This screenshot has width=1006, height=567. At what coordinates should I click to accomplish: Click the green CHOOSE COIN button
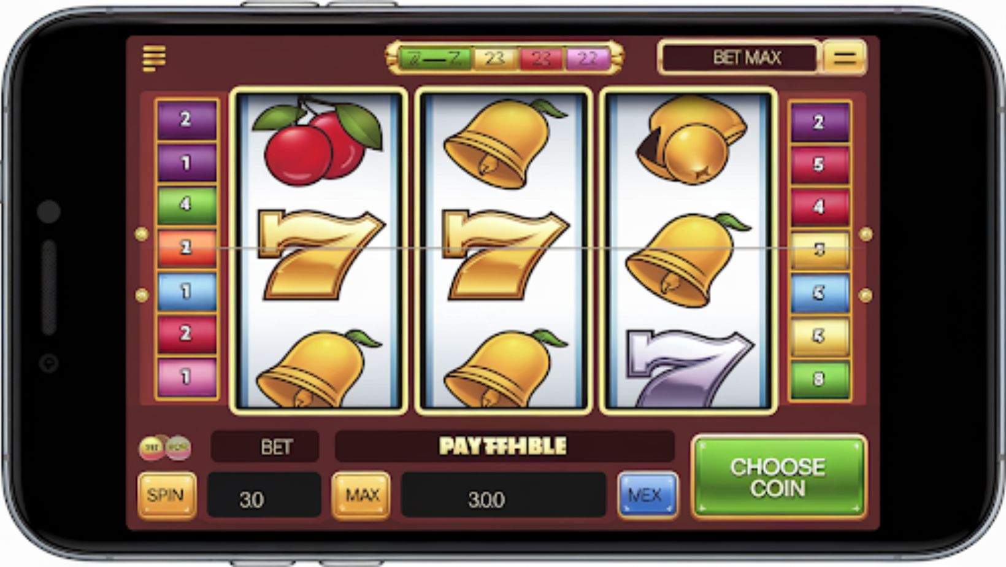(x=779, y=477)
